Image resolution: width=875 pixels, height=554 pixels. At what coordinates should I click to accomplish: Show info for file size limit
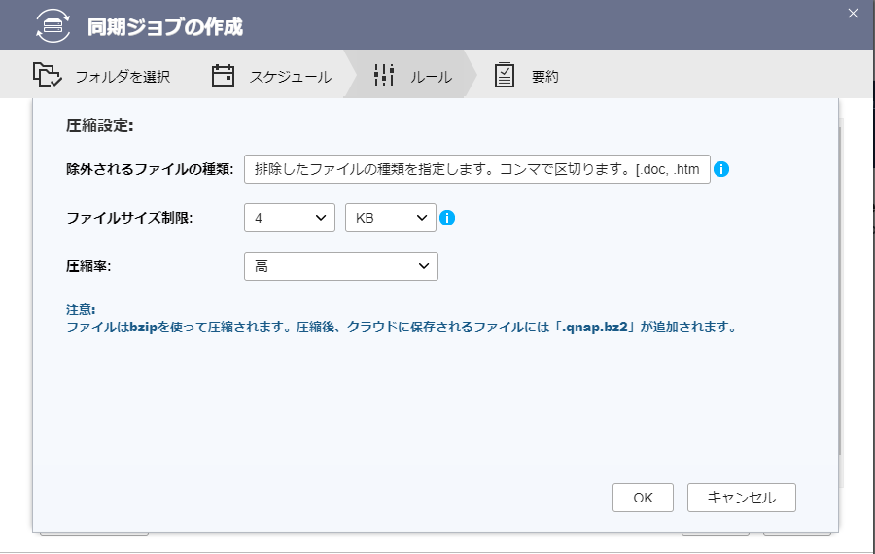(447, 218)
